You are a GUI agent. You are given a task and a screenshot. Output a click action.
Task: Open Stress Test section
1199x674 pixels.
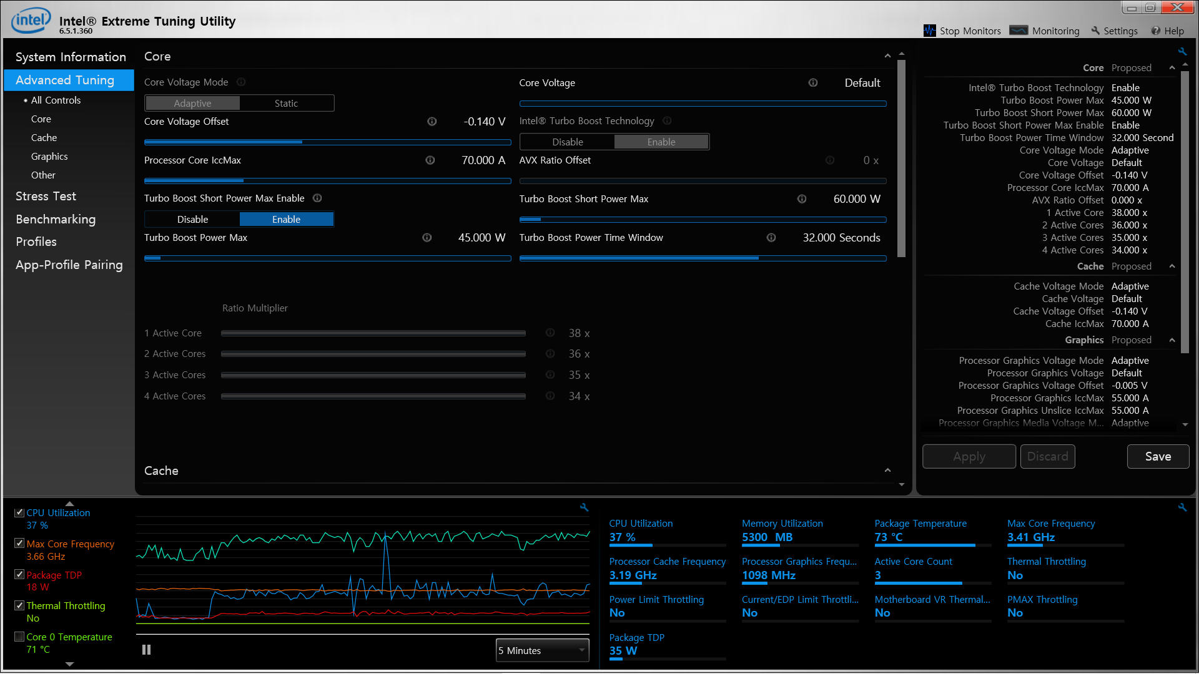click(x=46, y=196)
